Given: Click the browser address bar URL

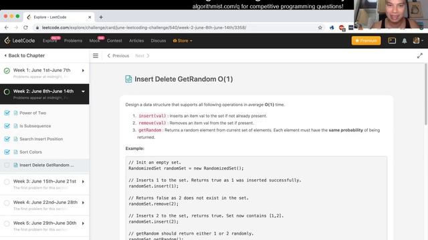Looking at the screenshot, I should click(x=144, y=27).
